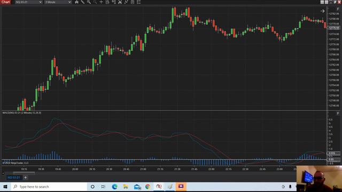Open the Indicators icon in toolbar

click(120, 2)
